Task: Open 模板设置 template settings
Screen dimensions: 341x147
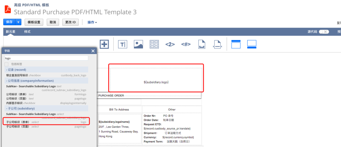Action: [x=34, y=22]
